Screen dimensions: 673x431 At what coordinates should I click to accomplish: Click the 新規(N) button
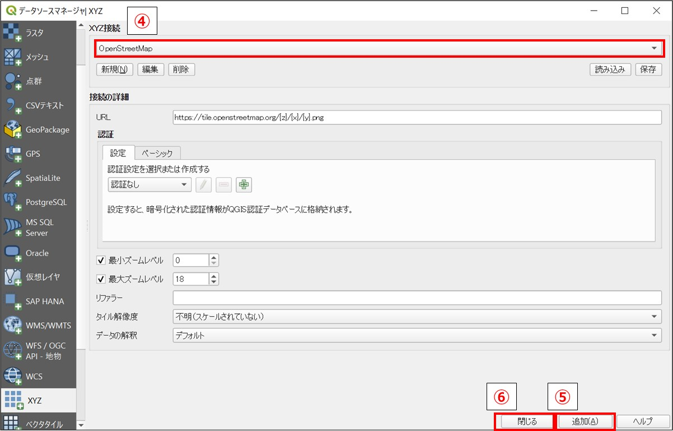pyautogui.click(x=115, y=69)
